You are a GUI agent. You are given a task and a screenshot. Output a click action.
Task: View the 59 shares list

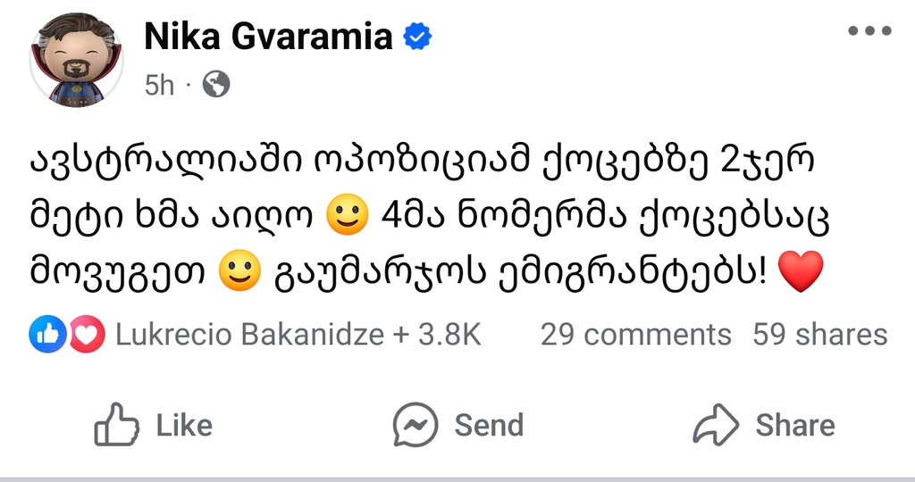[x=819, y=335]
